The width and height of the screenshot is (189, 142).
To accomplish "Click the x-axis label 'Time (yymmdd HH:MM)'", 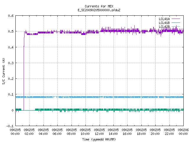I will point(99,139).
